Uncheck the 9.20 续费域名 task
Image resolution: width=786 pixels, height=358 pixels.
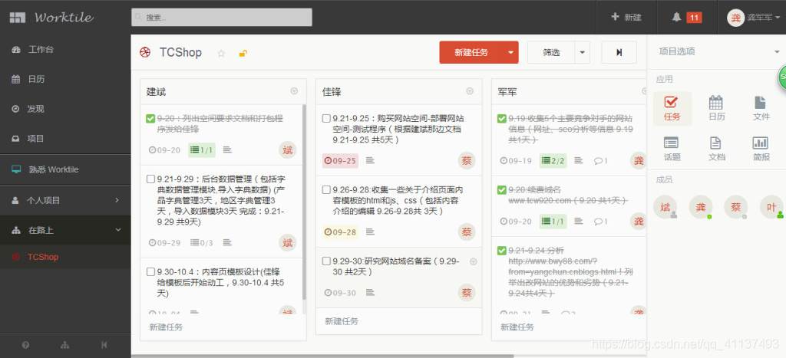click(501, 190)
